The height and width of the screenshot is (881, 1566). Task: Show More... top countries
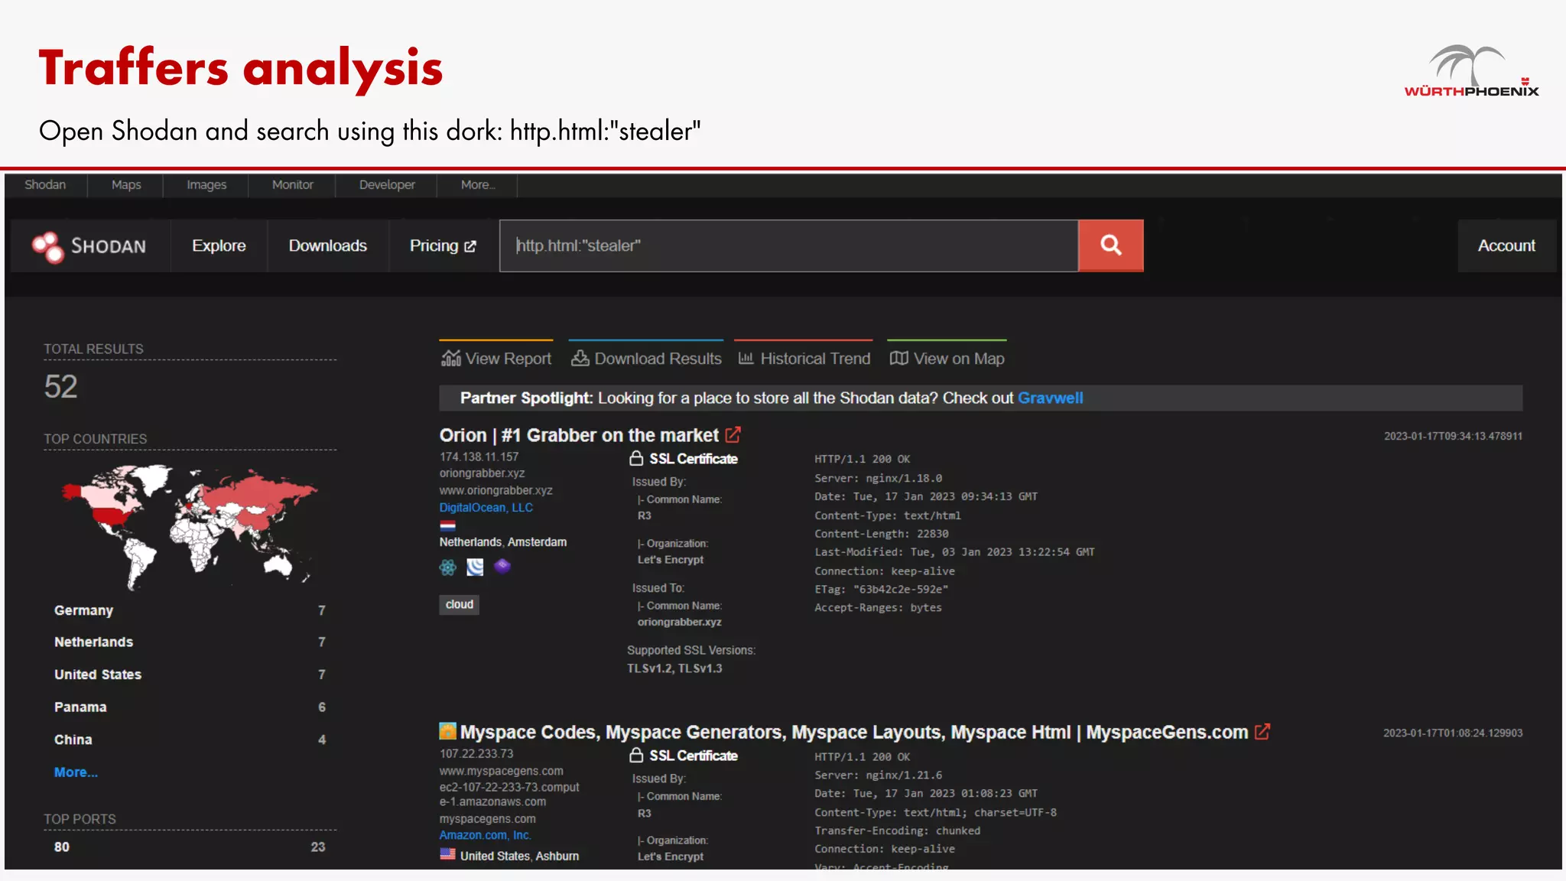[76, 772]
